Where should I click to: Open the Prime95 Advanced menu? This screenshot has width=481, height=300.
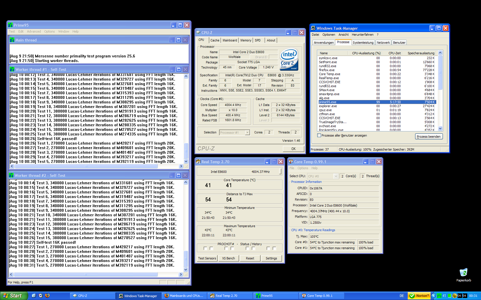click(34, 31)
